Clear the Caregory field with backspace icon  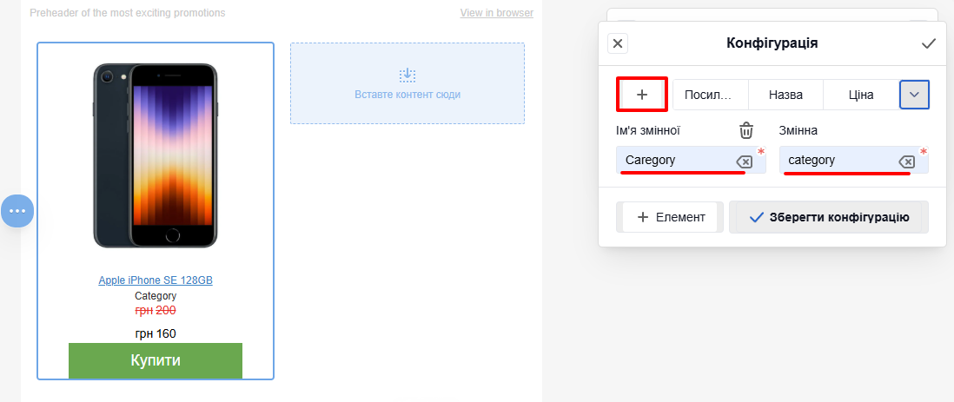coord(744,161)
